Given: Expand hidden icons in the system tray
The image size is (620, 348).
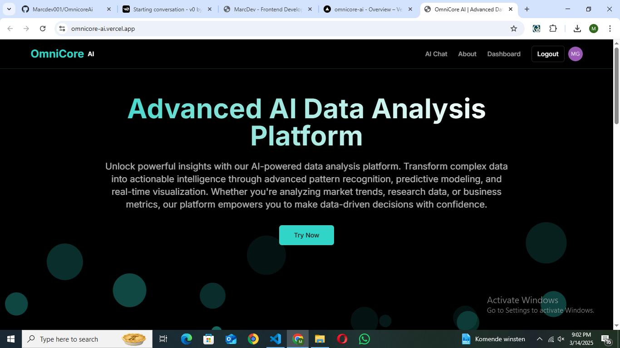Looking at the screenshot, I should coord(540,338).
